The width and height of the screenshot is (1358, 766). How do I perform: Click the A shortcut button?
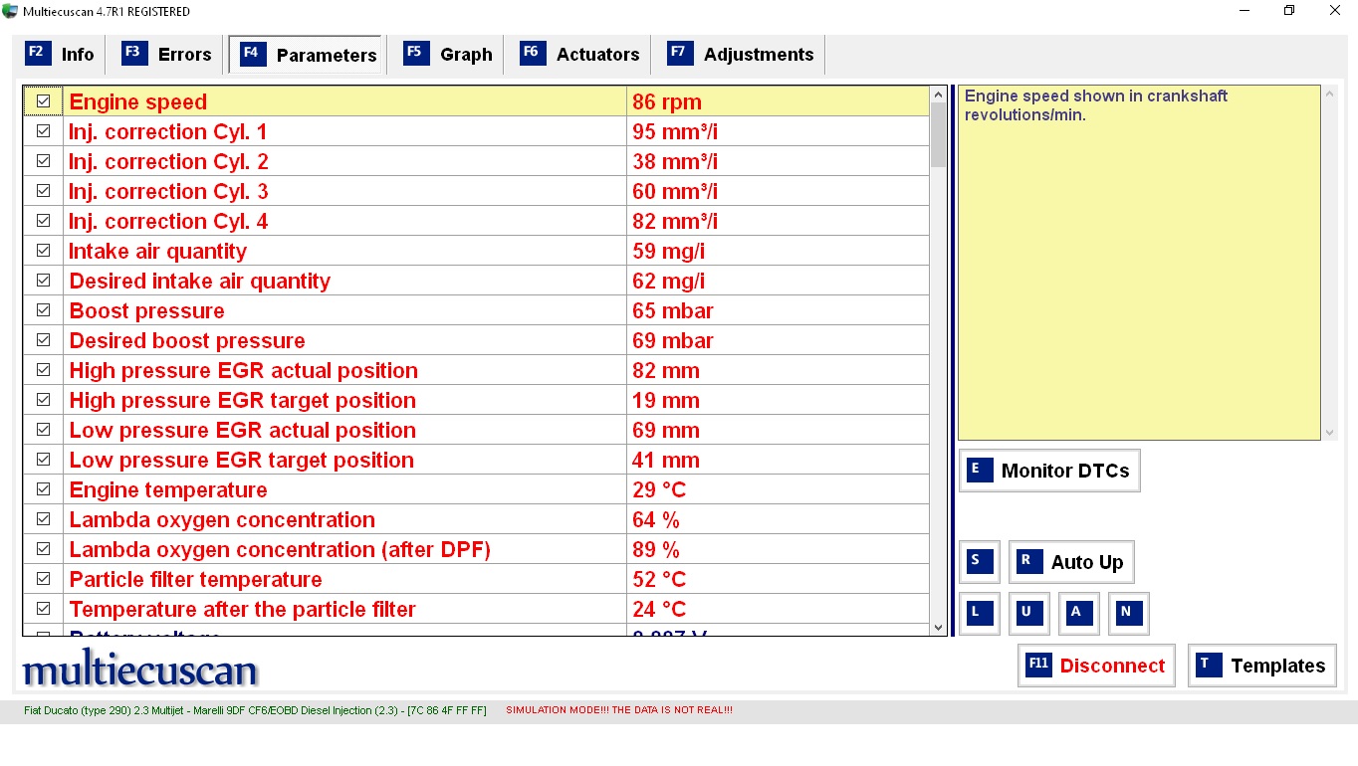coord(1078,614)
